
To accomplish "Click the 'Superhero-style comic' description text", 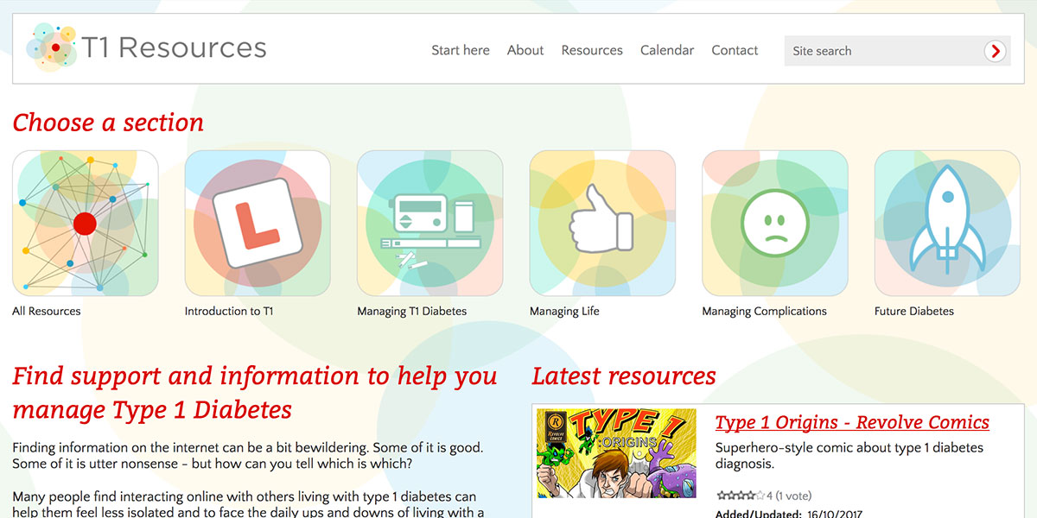I will tap(849, 455).
